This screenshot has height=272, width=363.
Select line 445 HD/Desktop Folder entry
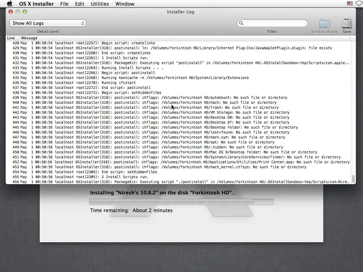(178, 127)
